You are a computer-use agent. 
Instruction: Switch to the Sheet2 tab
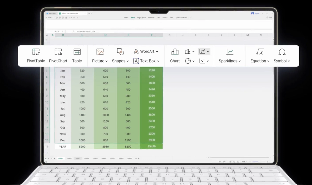[x=69, y=158]
